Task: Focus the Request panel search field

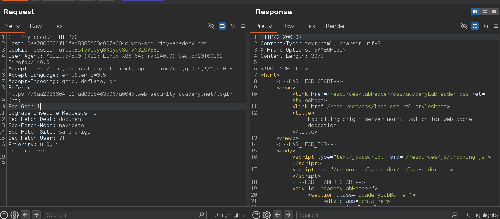Action: pos(125,215)
